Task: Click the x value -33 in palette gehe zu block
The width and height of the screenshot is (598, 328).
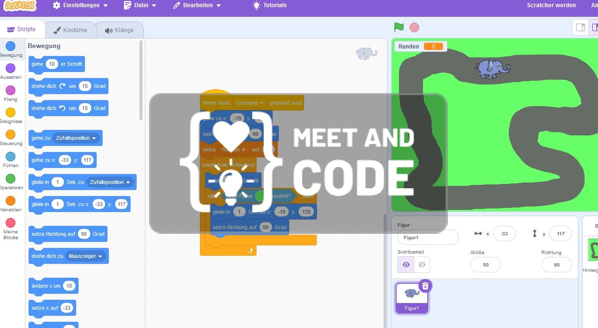Action: coord(65,160)
